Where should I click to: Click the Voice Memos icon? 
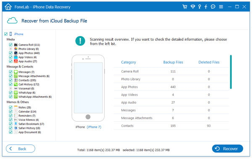16,120
